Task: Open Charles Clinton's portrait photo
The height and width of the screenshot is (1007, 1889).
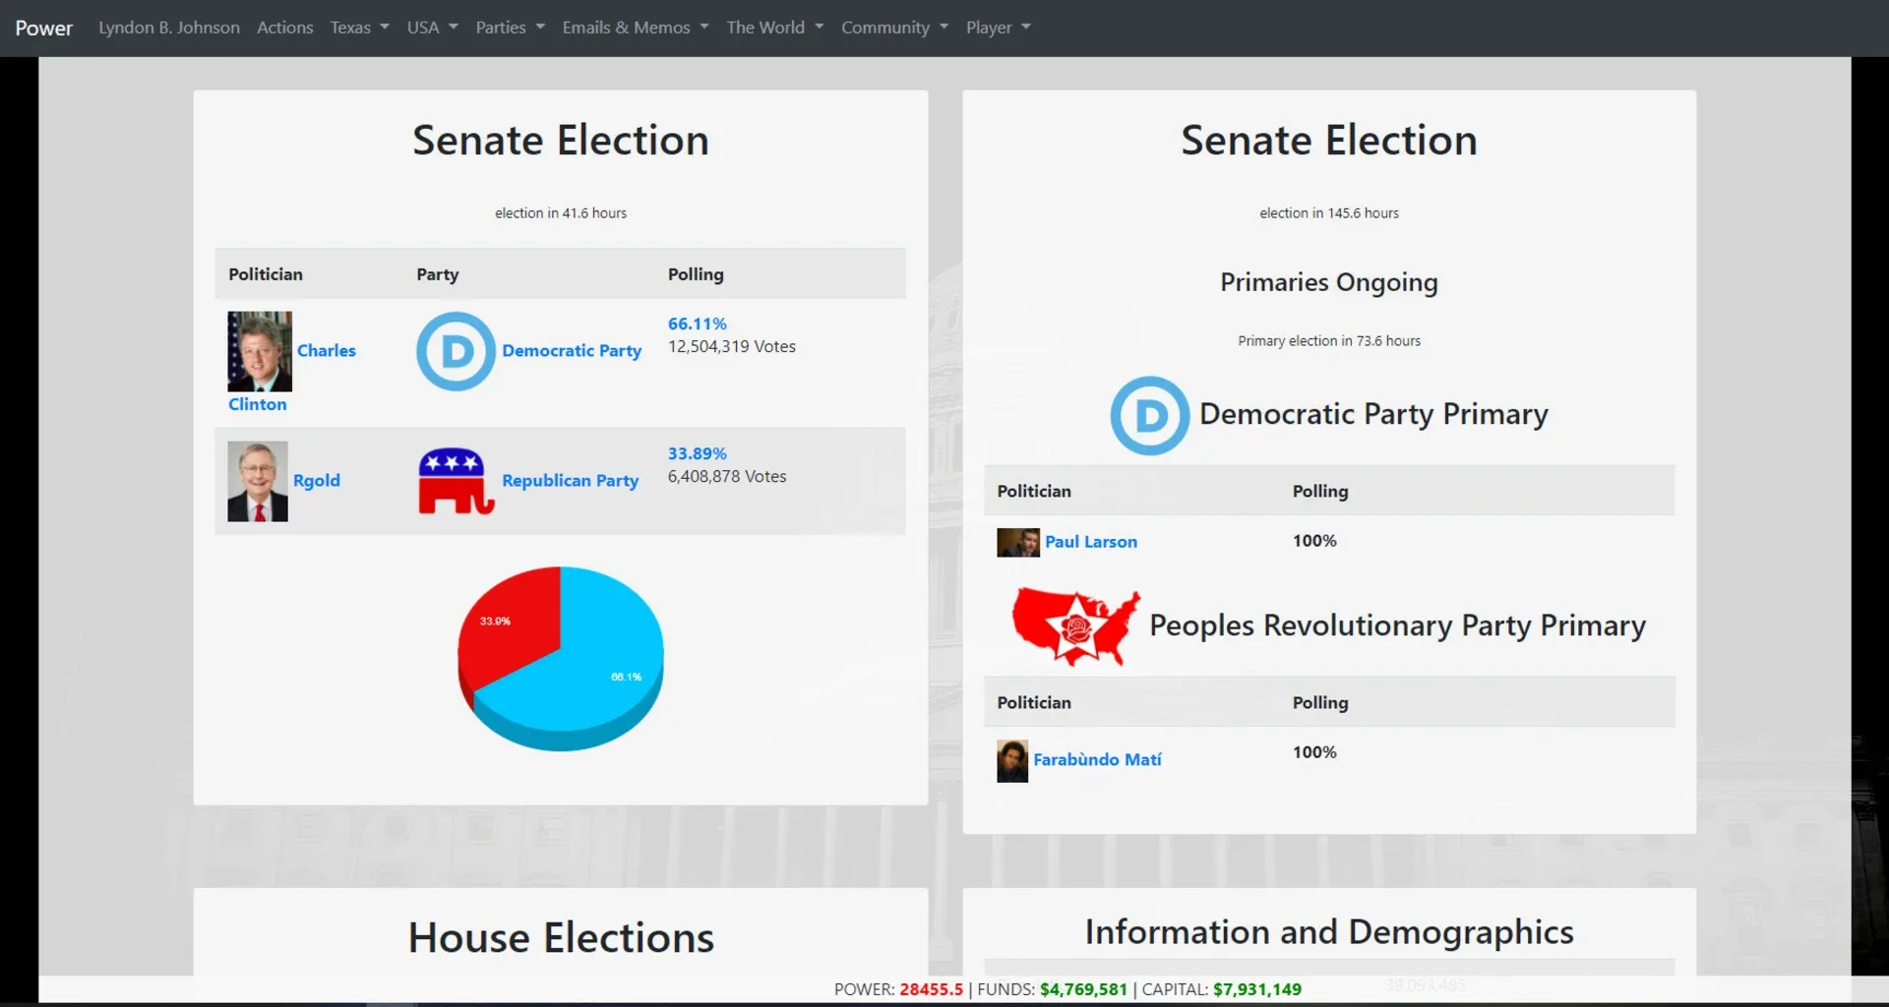Action: 260,351
